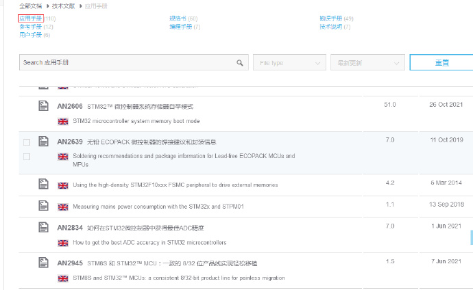Click date 5 Mar 2014
473x290 pixels.
(446, 183)
